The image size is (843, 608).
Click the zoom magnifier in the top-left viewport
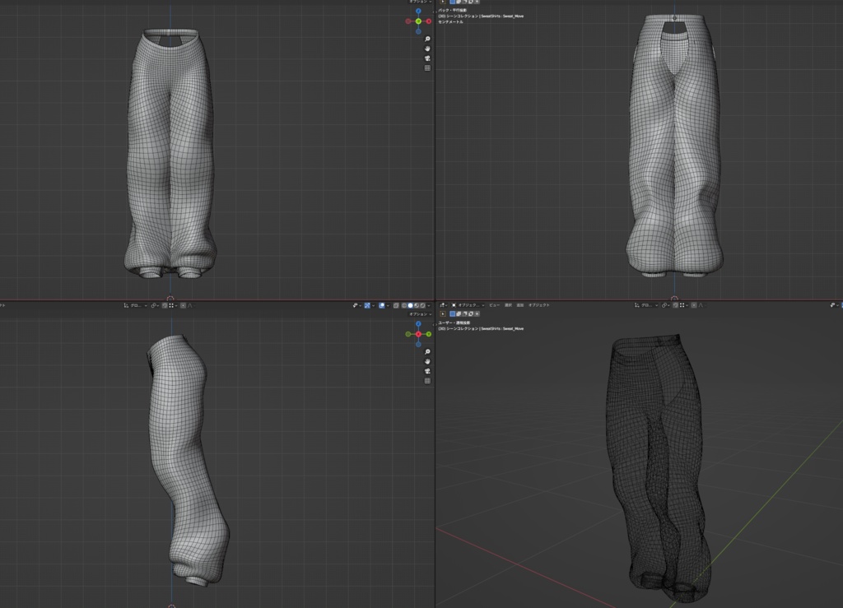point(427,39)
